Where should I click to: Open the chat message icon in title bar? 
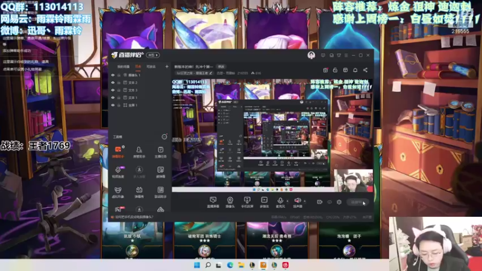(323, 55)
